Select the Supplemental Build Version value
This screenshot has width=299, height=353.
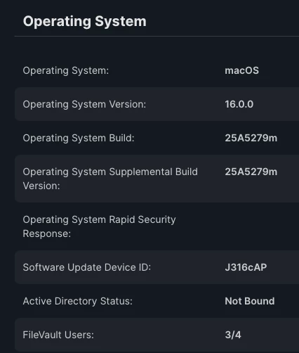pyautogui.click(x=251, y=172)
